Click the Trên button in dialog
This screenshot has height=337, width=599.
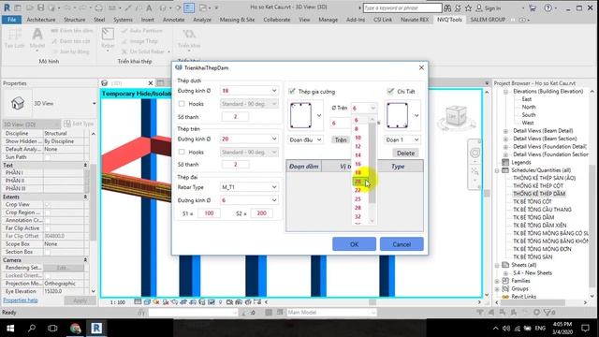coord(341,139)
